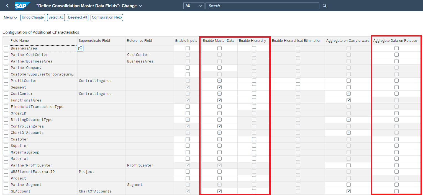The image size is (423, 195).
Task: Enable Hierarchy for ProfitCenter
Action: tap(254, 81)
